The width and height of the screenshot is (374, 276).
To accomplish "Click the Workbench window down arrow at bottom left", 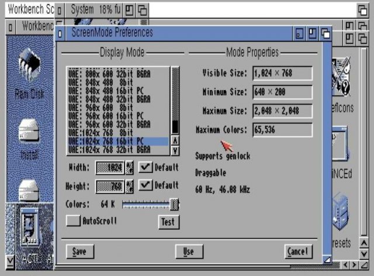I will [x=11, y=262].
